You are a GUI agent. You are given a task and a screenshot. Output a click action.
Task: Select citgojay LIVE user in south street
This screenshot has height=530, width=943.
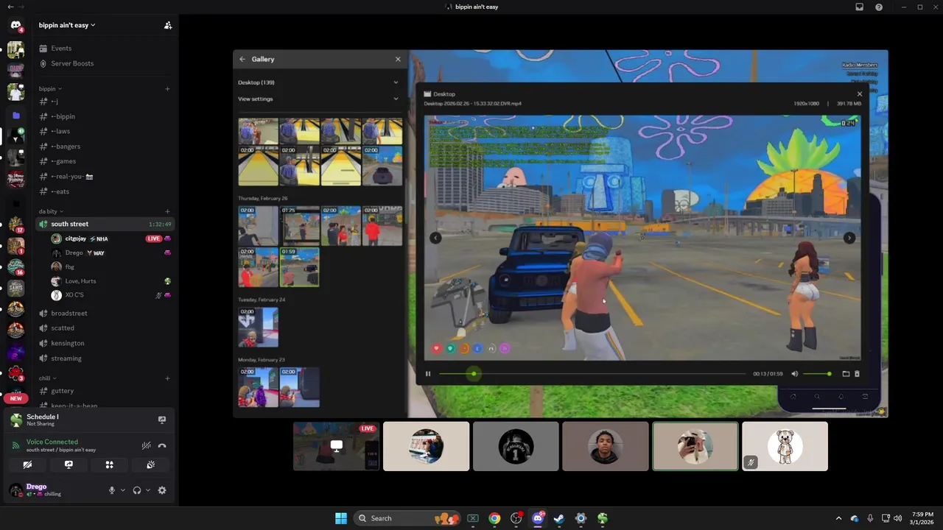coord(111,239)
